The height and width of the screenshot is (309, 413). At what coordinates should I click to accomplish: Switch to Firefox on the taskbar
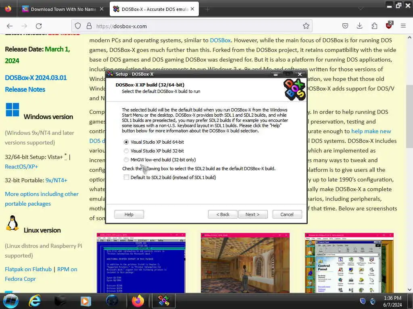tap(138, 301)
